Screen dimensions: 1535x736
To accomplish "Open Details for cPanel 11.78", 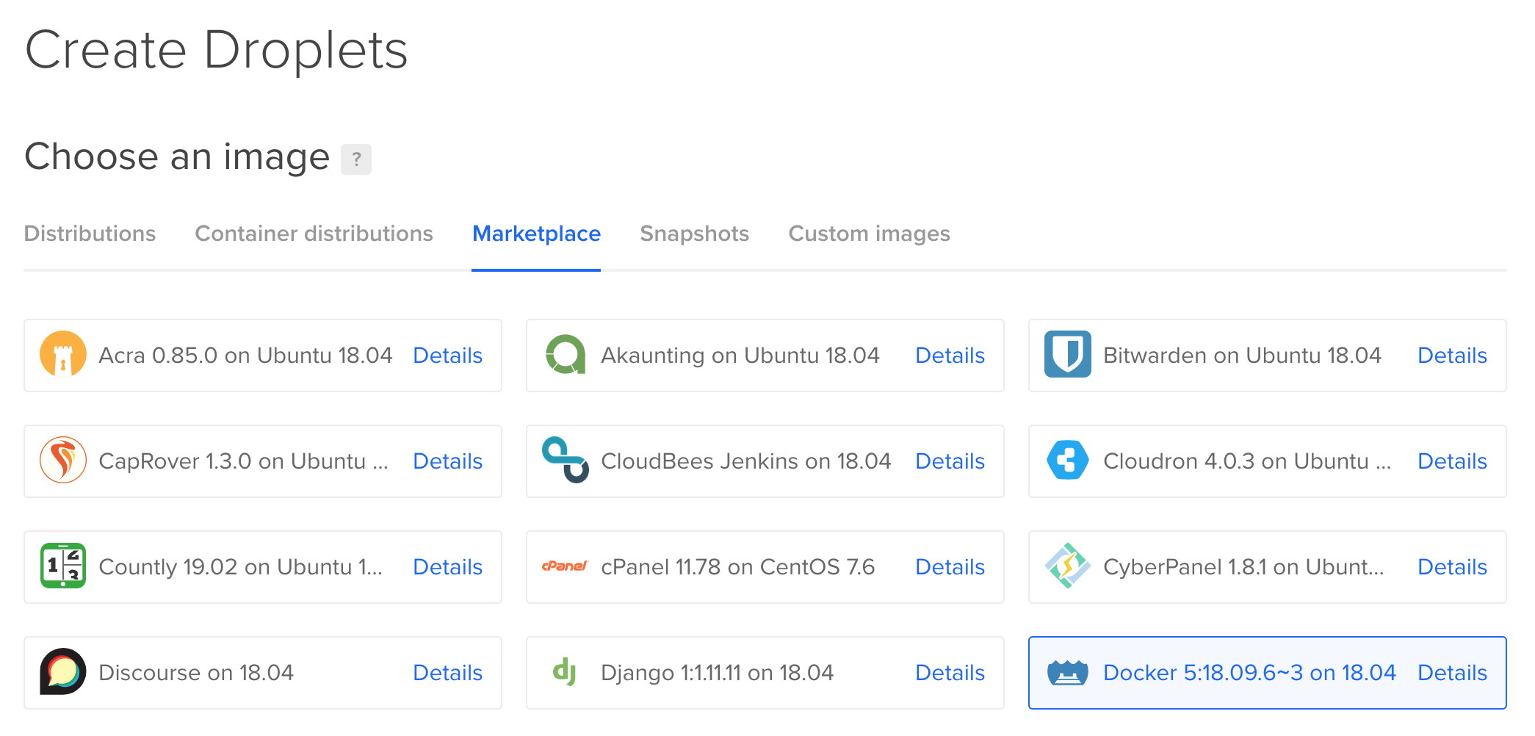I will 950,567.
